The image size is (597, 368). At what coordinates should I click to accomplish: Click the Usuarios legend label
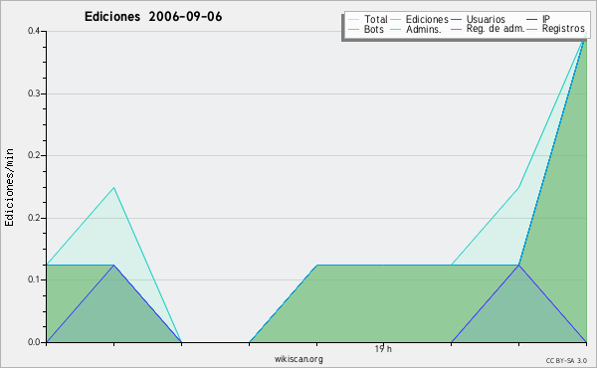tap(486, 19)
